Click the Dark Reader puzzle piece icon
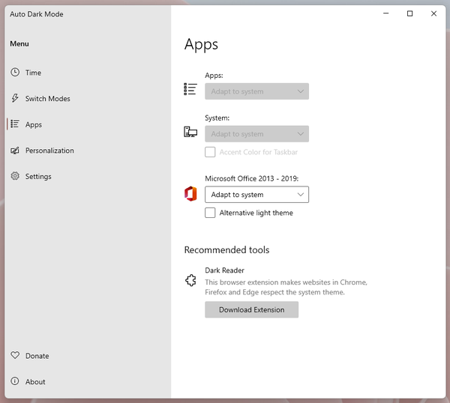The height and width of the screenshot is (403, 450). point(190,281)
